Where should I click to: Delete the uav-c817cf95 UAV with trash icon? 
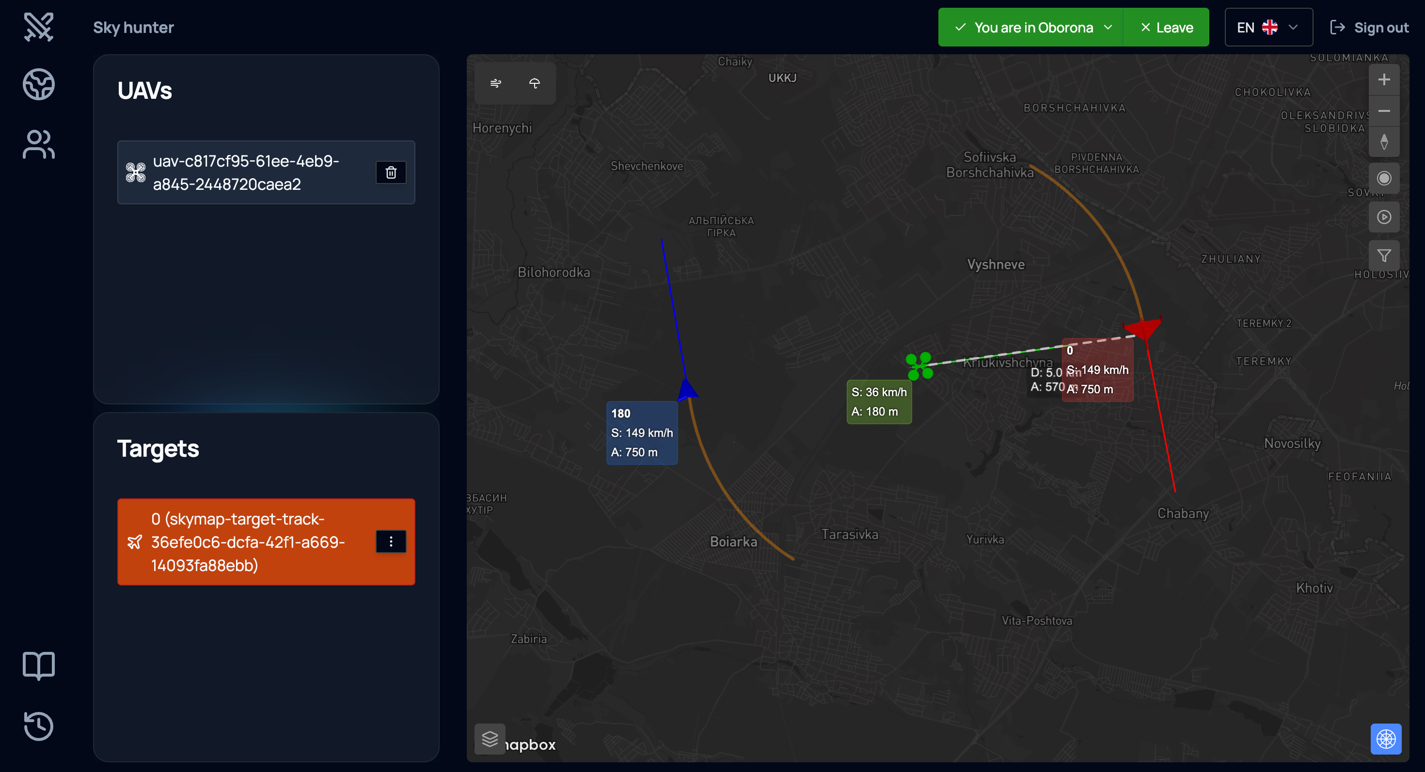[x=391, y=172]
